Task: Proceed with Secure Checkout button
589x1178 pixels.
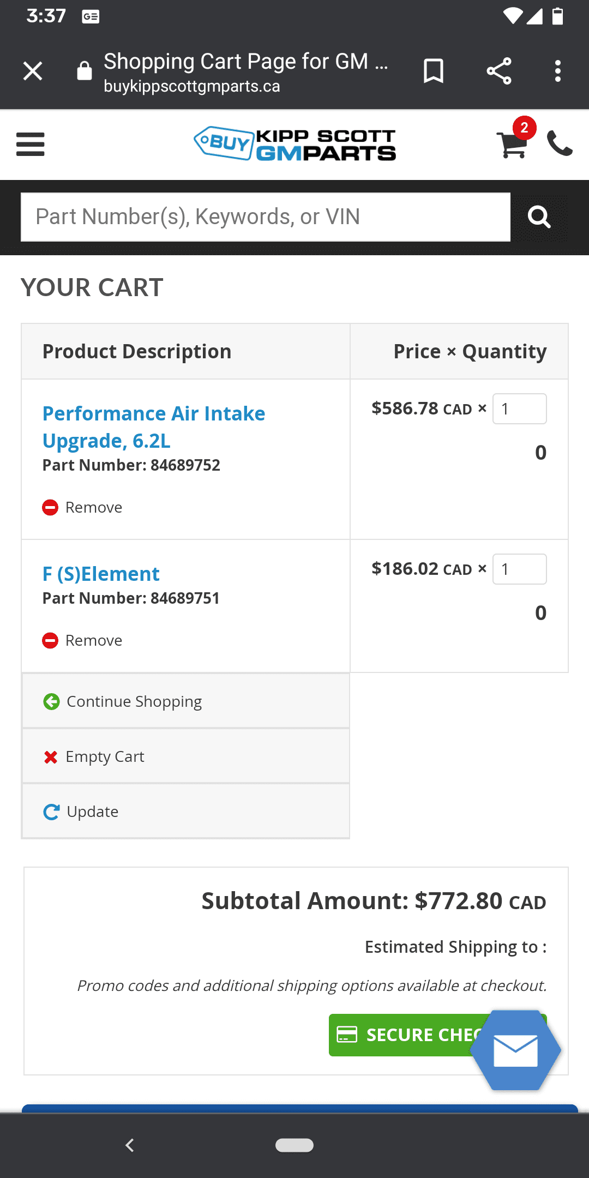Action: pos(404,1035)
